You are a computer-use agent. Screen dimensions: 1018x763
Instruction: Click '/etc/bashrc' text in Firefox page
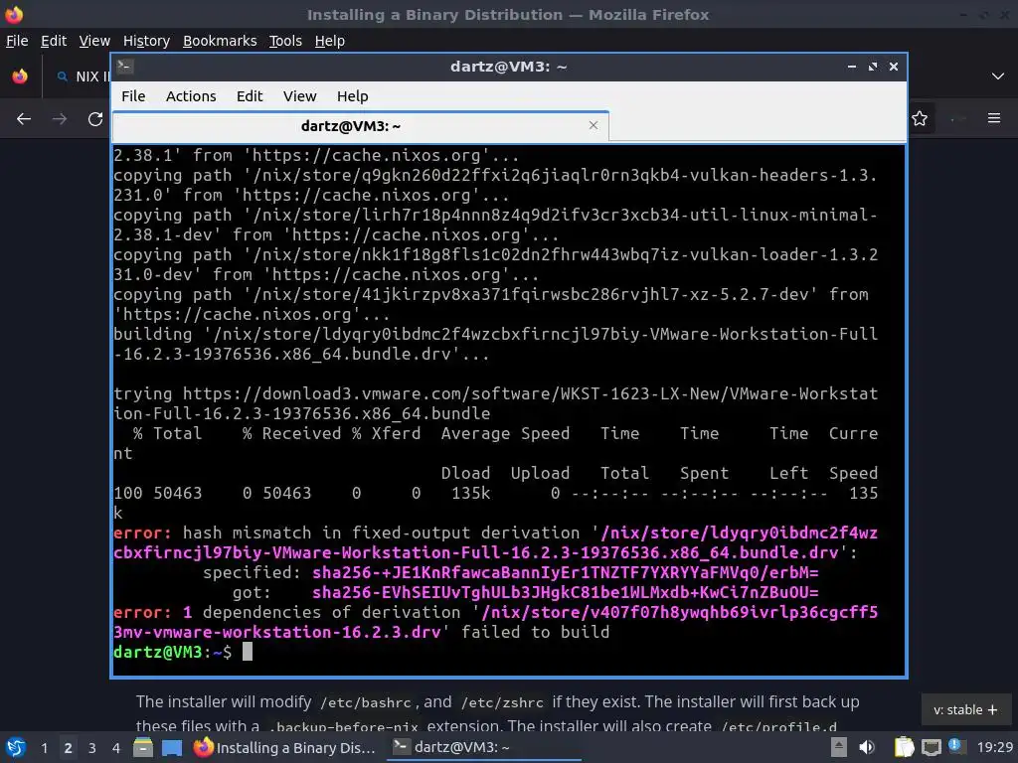[x=366, y=702]
